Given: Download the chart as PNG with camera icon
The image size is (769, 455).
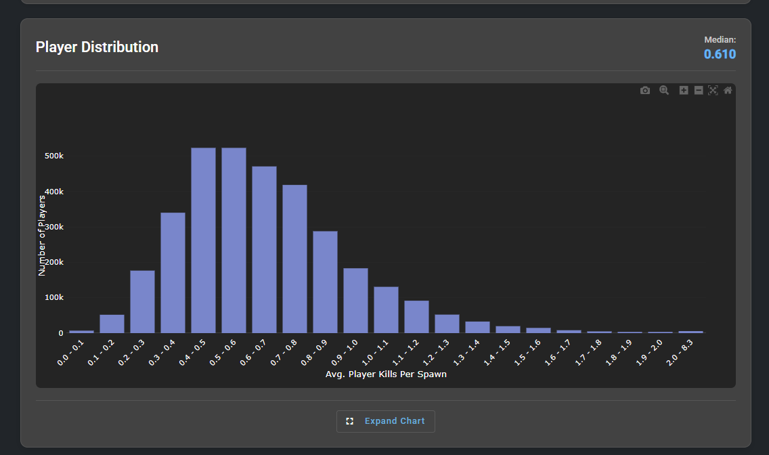Looking at the screenshot, I should (645, 91).
